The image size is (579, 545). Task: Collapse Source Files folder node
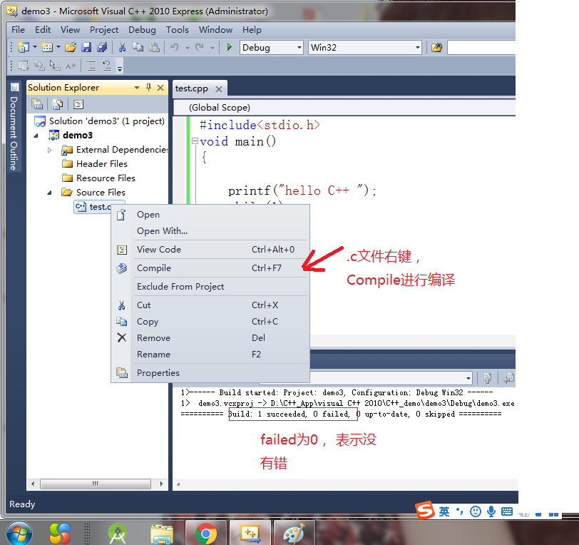(49, 193)
